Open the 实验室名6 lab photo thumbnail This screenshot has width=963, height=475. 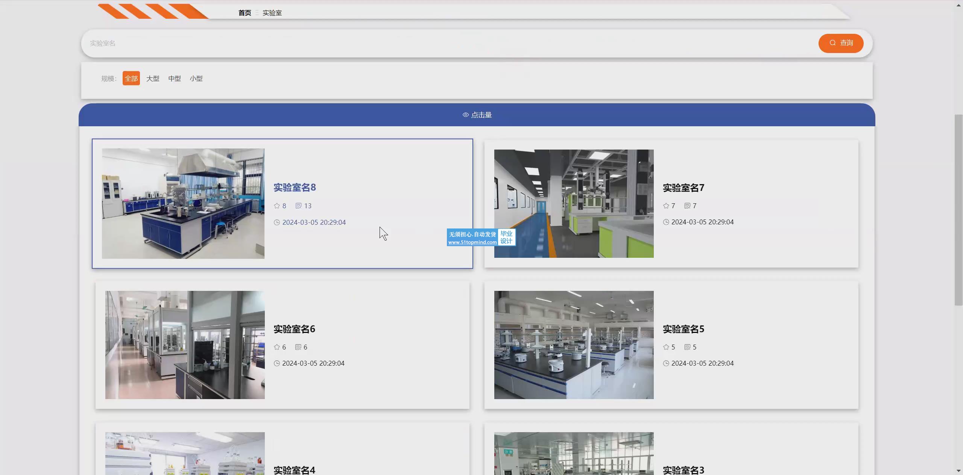(185, 345)
